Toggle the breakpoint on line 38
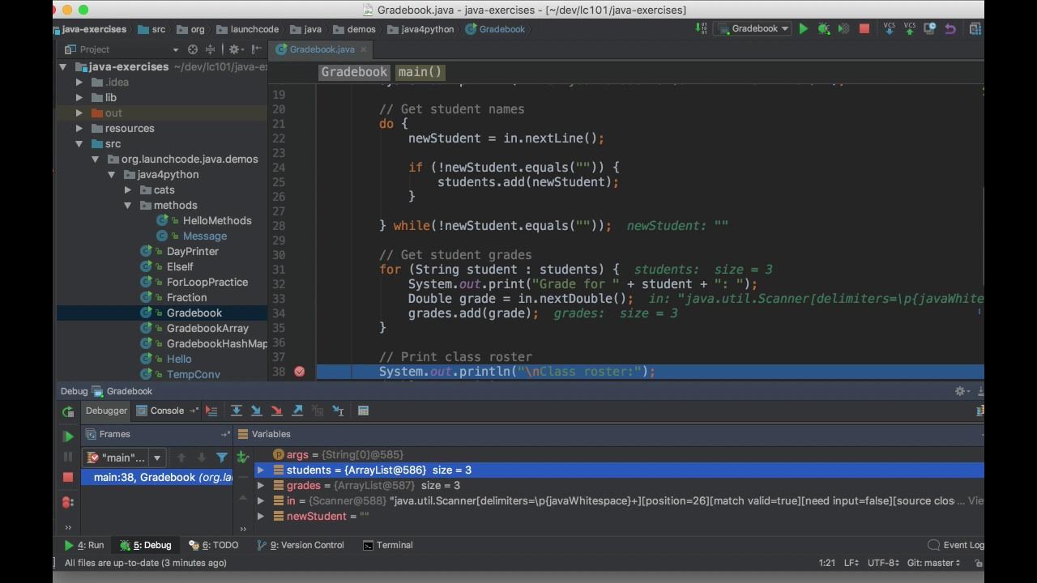 (300, 372)
